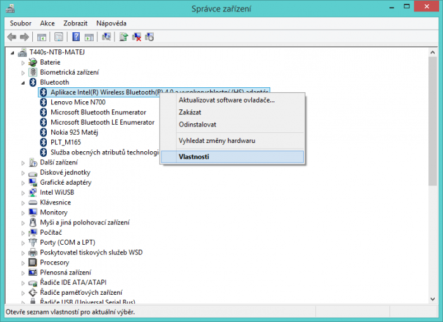Select Odinstalovat in the context menu
443x322 pixels.
pyautogui.click(x=197, y=125)
